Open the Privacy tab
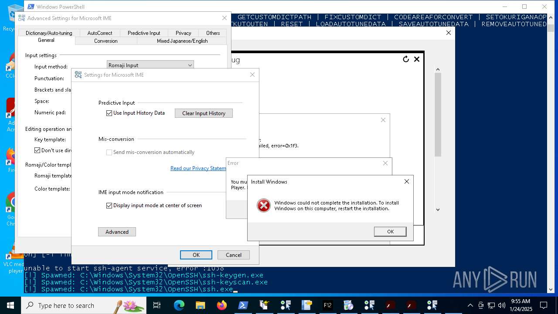 tap(184, 33)
